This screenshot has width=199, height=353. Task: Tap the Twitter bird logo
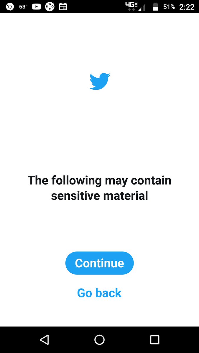point(100,81)
